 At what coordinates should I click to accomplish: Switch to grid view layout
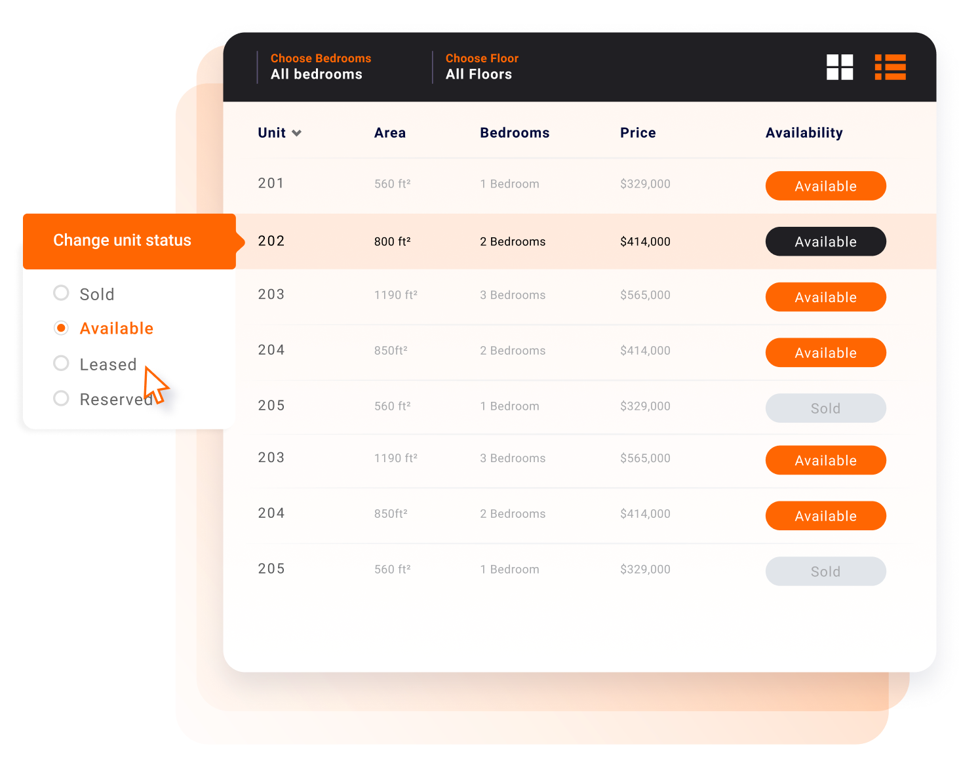(840, 68)
